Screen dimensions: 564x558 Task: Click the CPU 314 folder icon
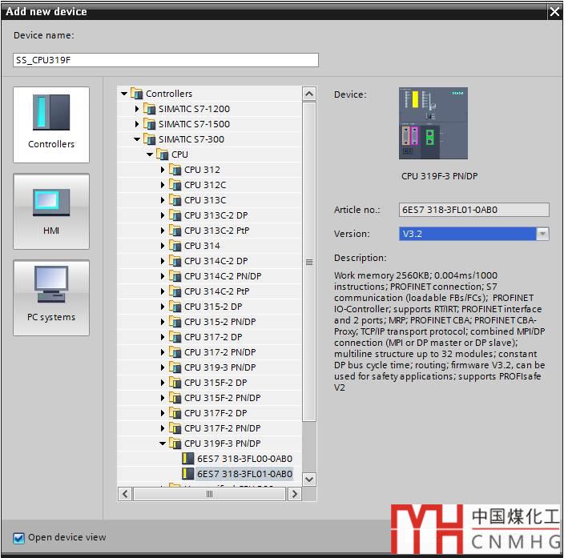(175, 246)
